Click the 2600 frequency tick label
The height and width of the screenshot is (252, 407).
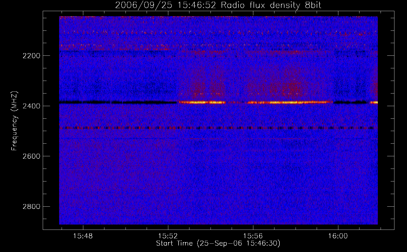click(31, 156)
